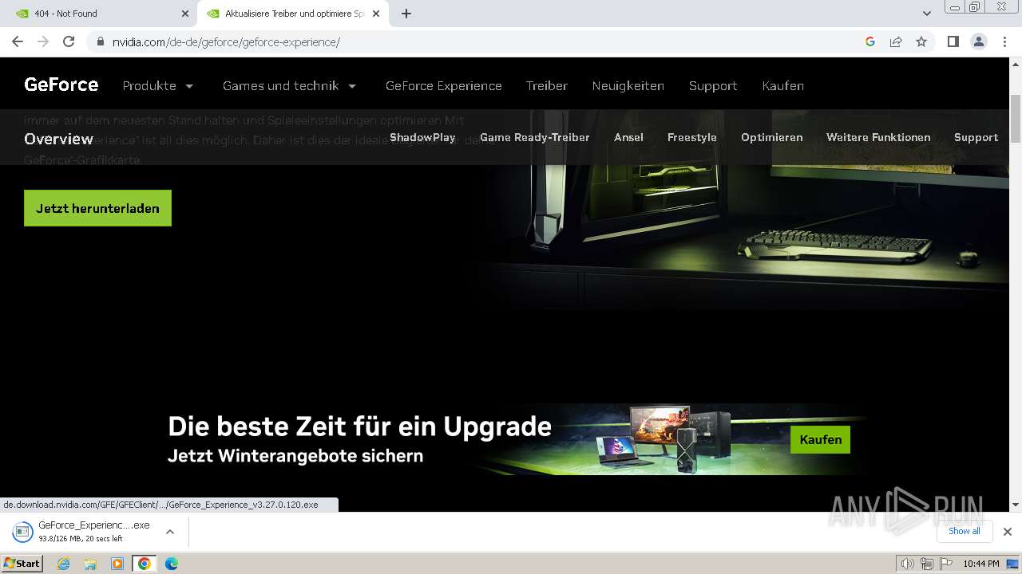Open the Chrome profile menu

tap(979, 41)
